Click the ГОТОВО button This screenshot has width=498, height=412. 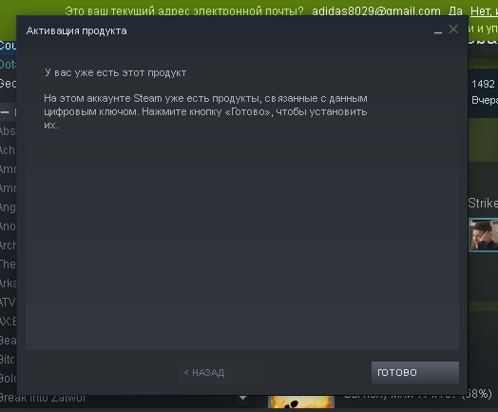click(414, 373)
